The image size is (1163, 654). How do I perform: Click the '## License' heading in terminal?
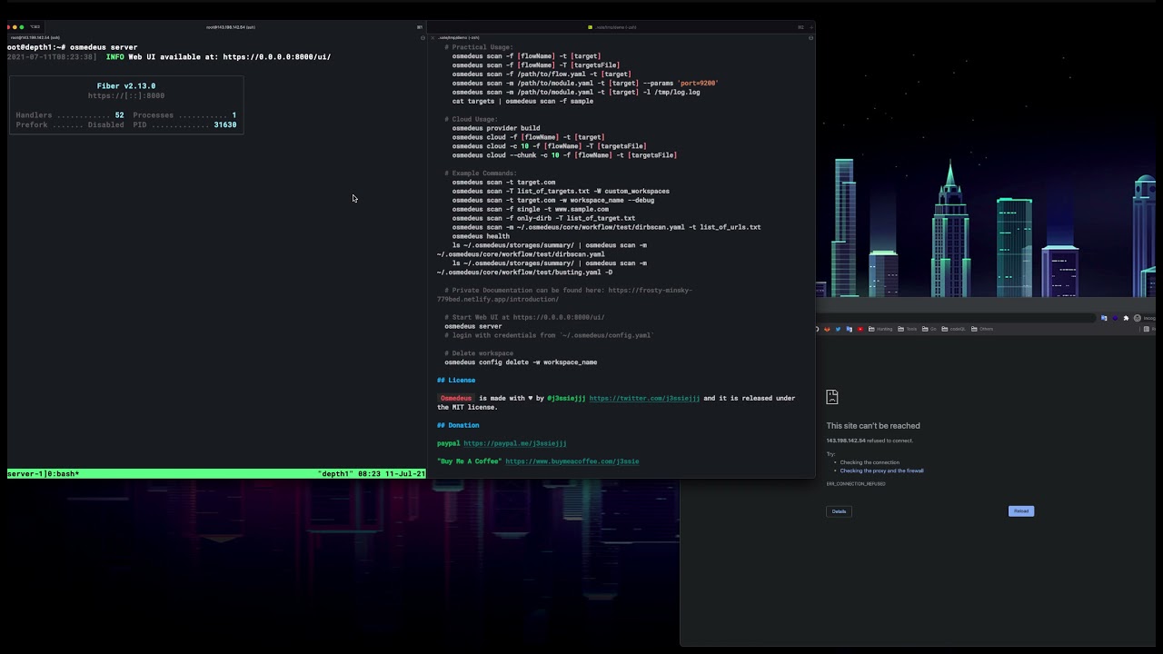coord(456,381)
